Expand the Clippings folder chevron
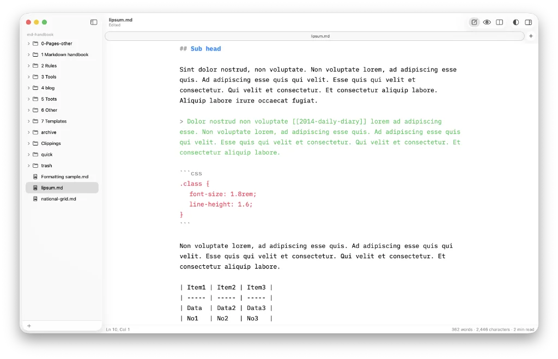558x359 pixels. 28,143
